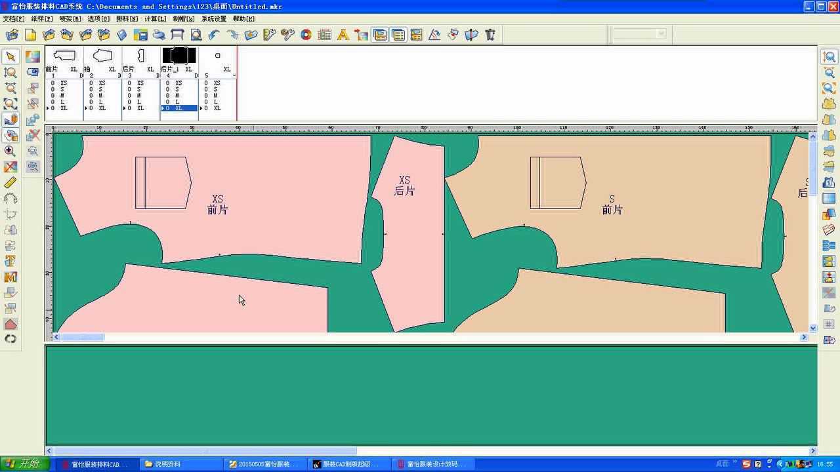
Task: Select the highlighted XL row of 后片_1
Action: [x=179, y=108]
